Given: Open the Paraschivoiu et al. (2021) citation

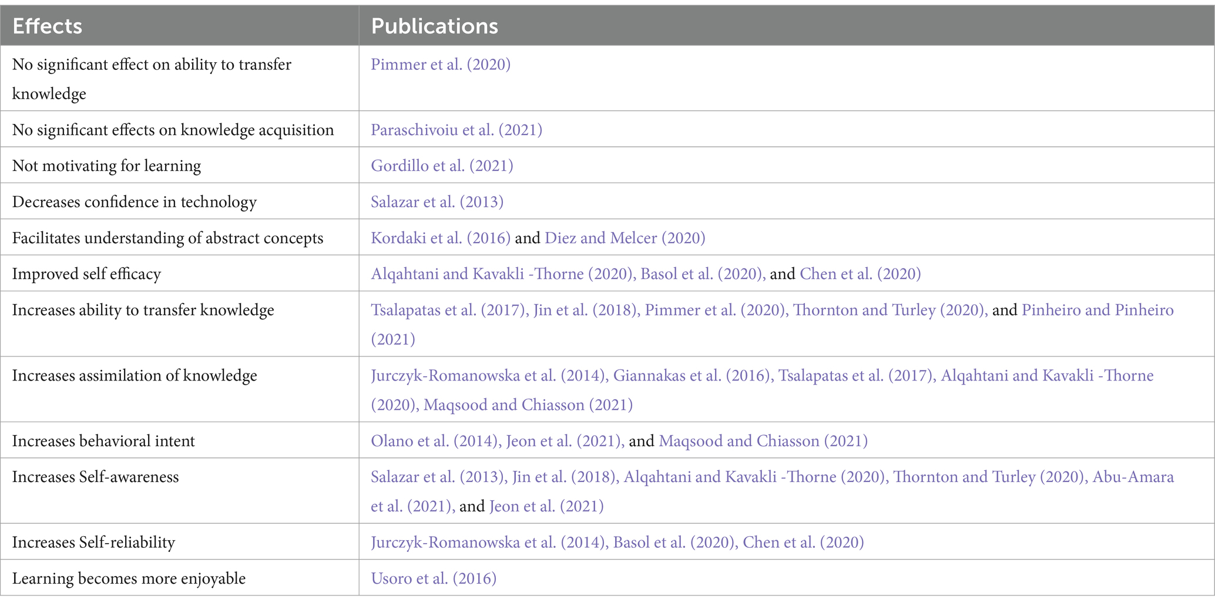Looking at the screenshot, I should tap(457, 130).
